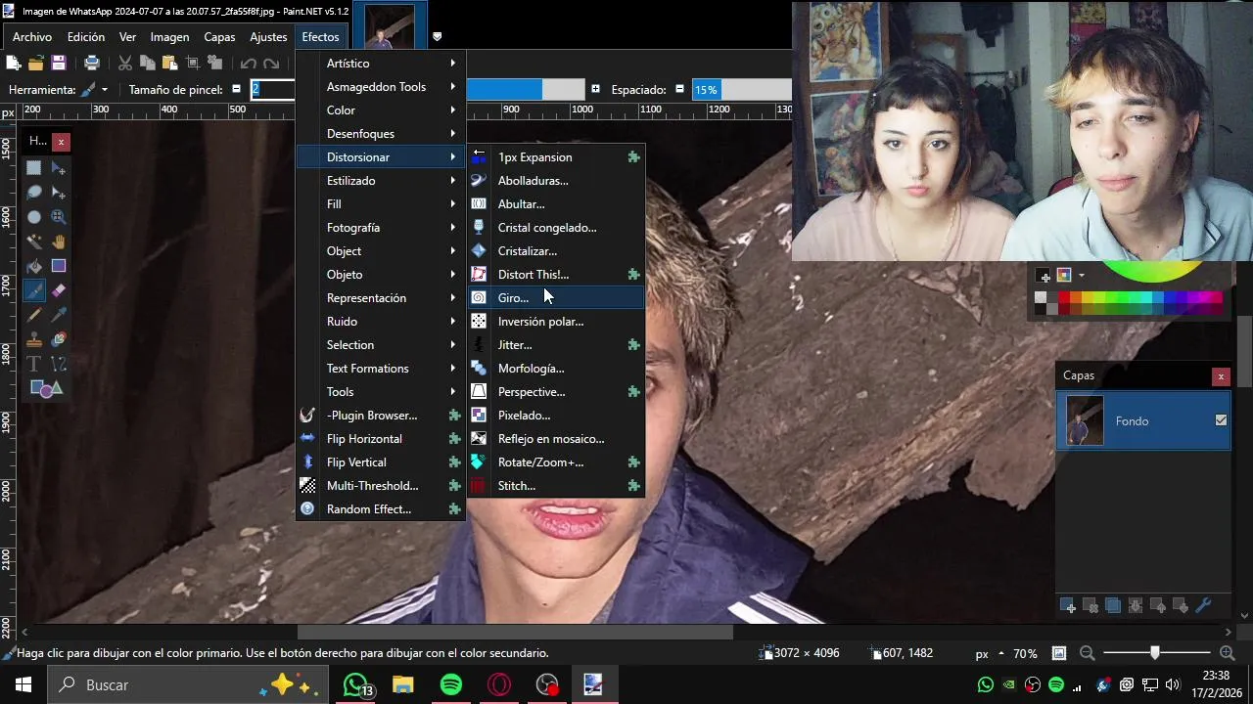This screenshot has width=1253, height=704.
Task: Click the Open file folder icon
Action: (36, 63)
